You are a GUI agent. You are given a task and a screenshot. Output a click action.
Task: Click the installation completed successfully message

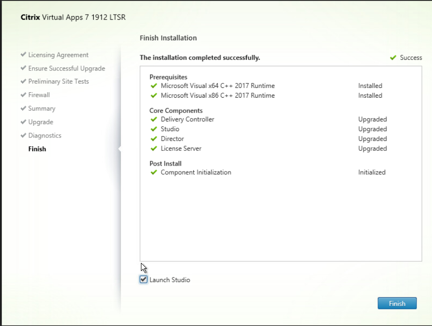tap(200, 58)
